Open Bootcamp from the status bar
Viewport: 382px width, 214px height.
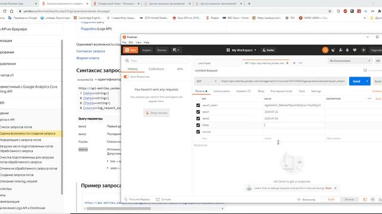306,200
